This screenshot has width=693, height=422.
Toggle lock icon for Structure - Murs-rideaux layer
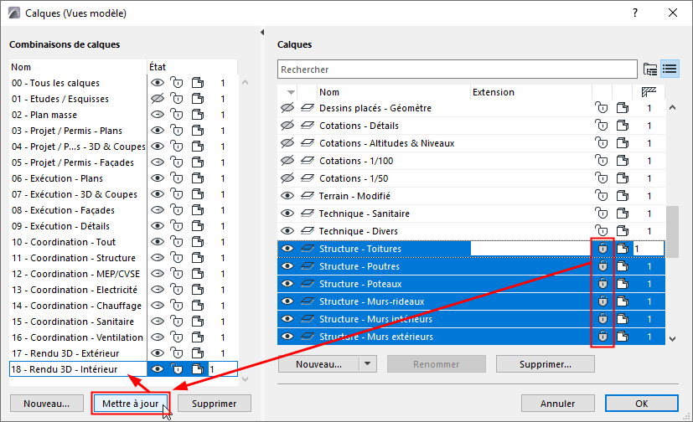click(602, 301)
